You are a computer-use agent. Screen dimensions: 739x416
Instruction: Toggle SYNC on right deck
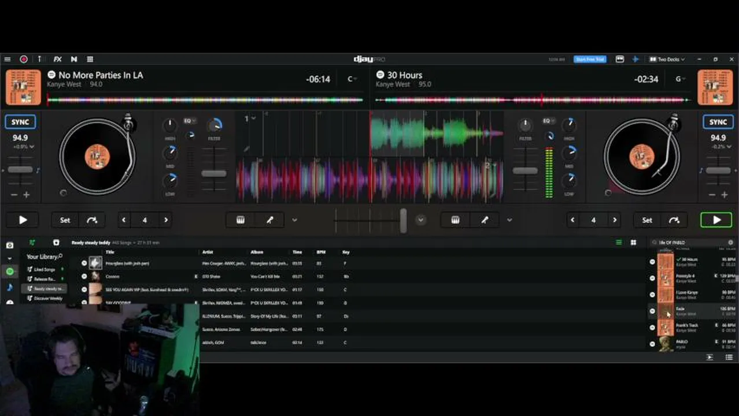click(718, 122)
